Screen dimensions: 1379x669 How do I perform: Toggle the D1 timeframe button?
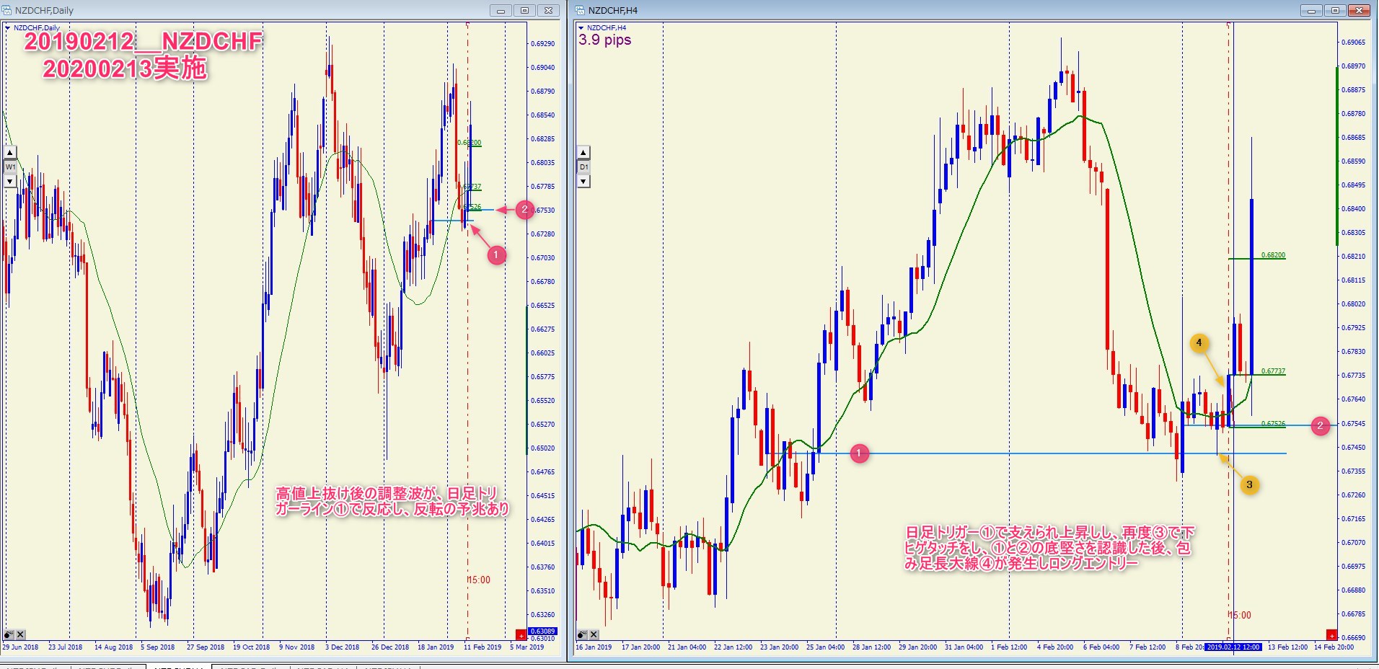pyautogui.click(x=583, y=167)
